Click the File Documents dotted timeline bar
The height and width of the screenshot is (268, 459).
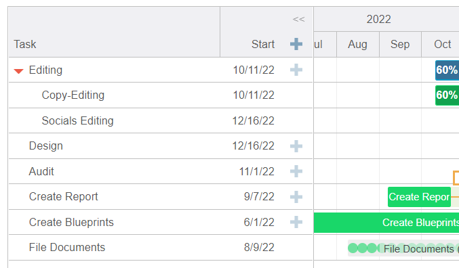[403, 248]
